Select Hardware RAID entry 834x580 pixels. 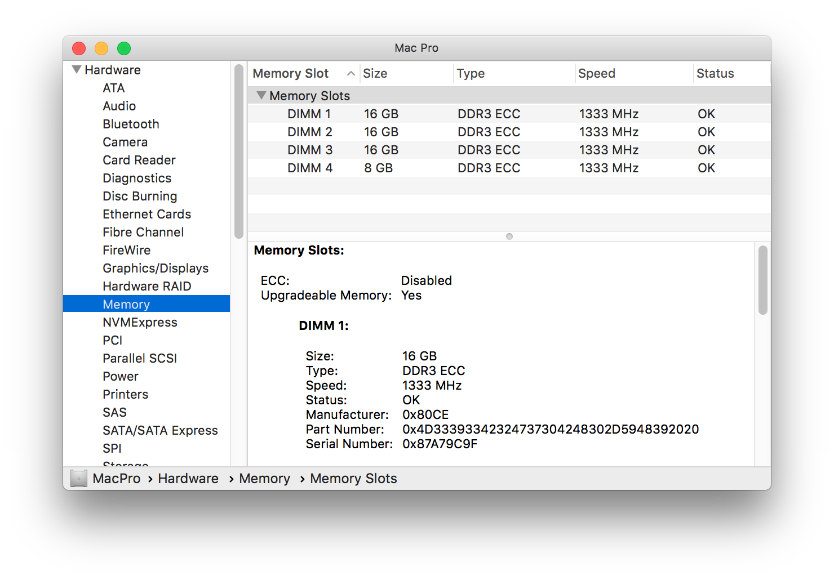tap(147, 286)
